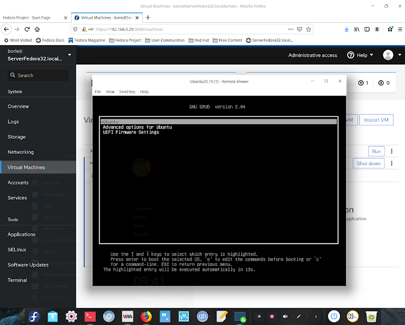
Task: Show tracking protection shield info
Action: pyautogui.click(x=75, y=29)
